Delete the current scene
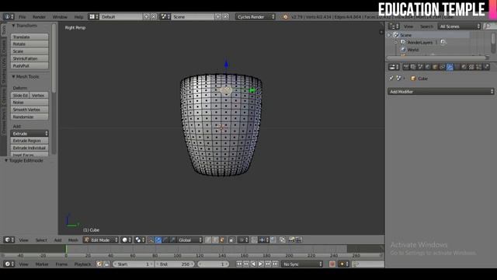The image size is (497, 280). tap(225, 16)
